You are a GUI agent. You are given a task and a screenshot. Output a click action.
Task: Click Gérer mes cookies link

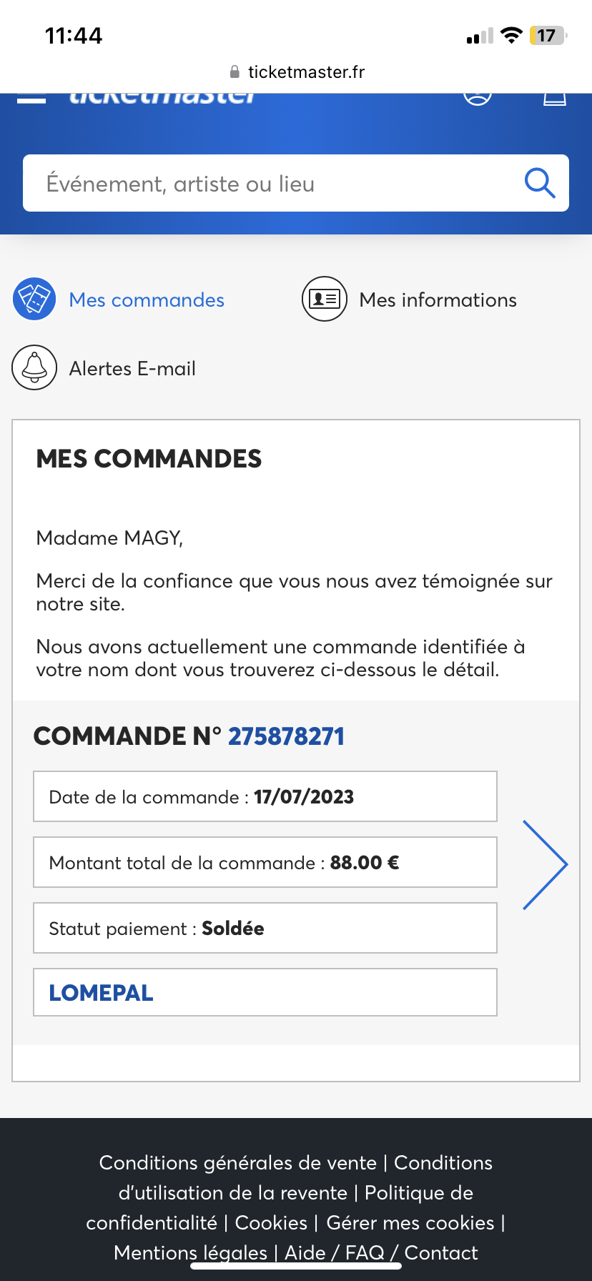coord(410,1223)
